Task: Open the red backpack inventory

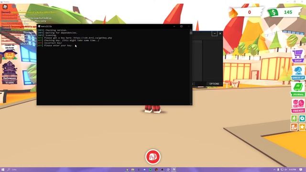Action: [x=153, y=157]
